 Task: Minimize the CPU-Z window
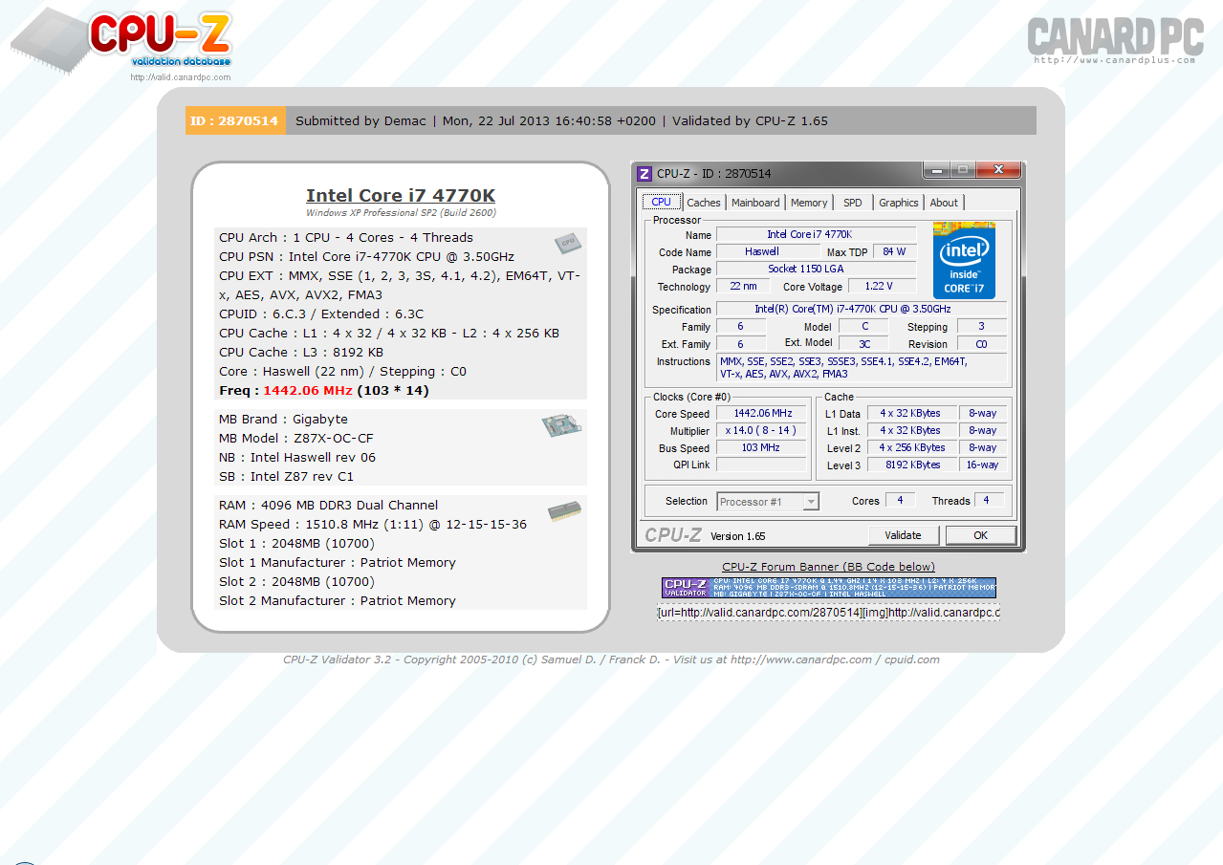coord(937,170)
